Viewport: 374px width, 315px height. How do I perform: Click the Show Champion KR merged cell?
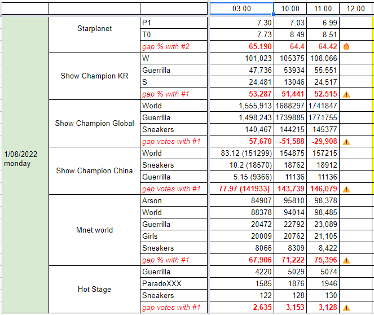[x=94, y=76]
